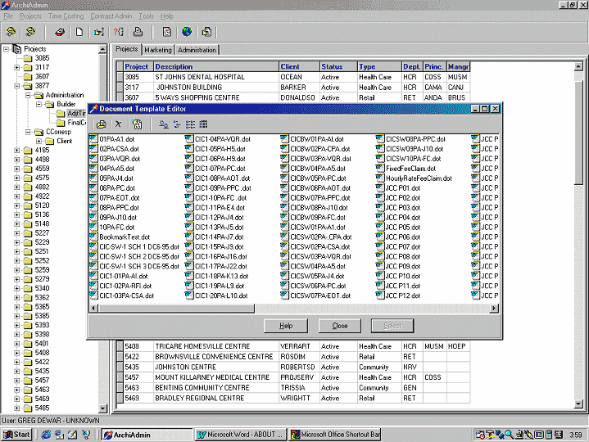This screenshot has height=442, width=589.
Task: Click the globe icon in main toolbar
Action: click(x=187, y=32)
